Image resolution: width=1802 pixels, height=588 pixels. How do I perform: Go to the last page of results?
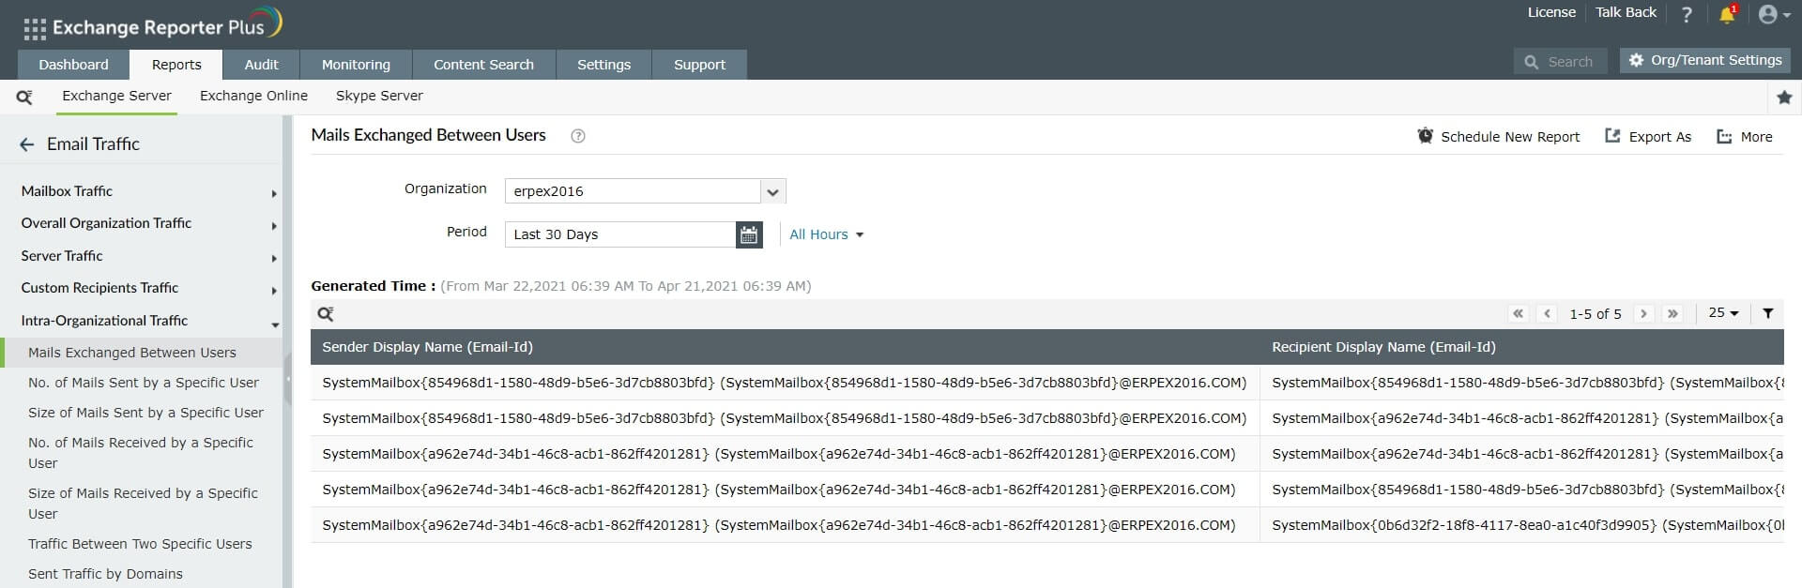(x=1672, y=313)
